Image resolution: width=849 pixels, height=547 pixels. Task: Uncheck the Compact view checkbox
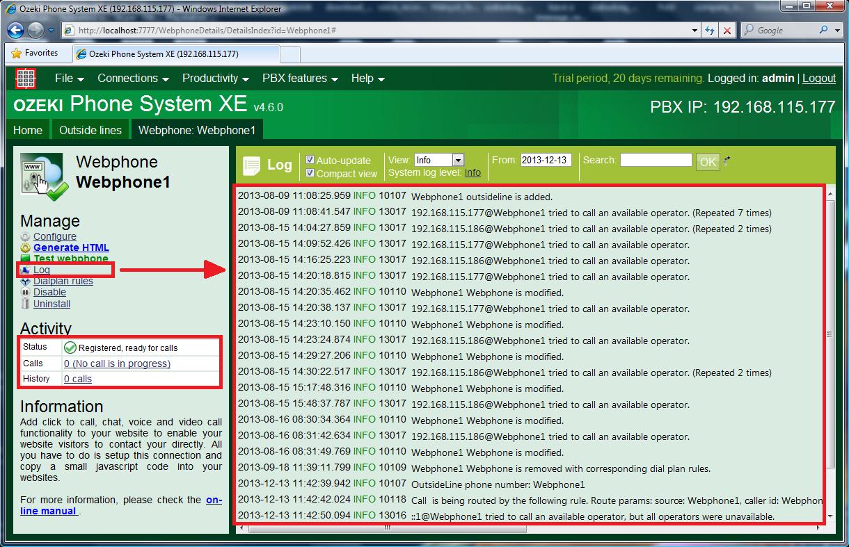click(310, 173)
